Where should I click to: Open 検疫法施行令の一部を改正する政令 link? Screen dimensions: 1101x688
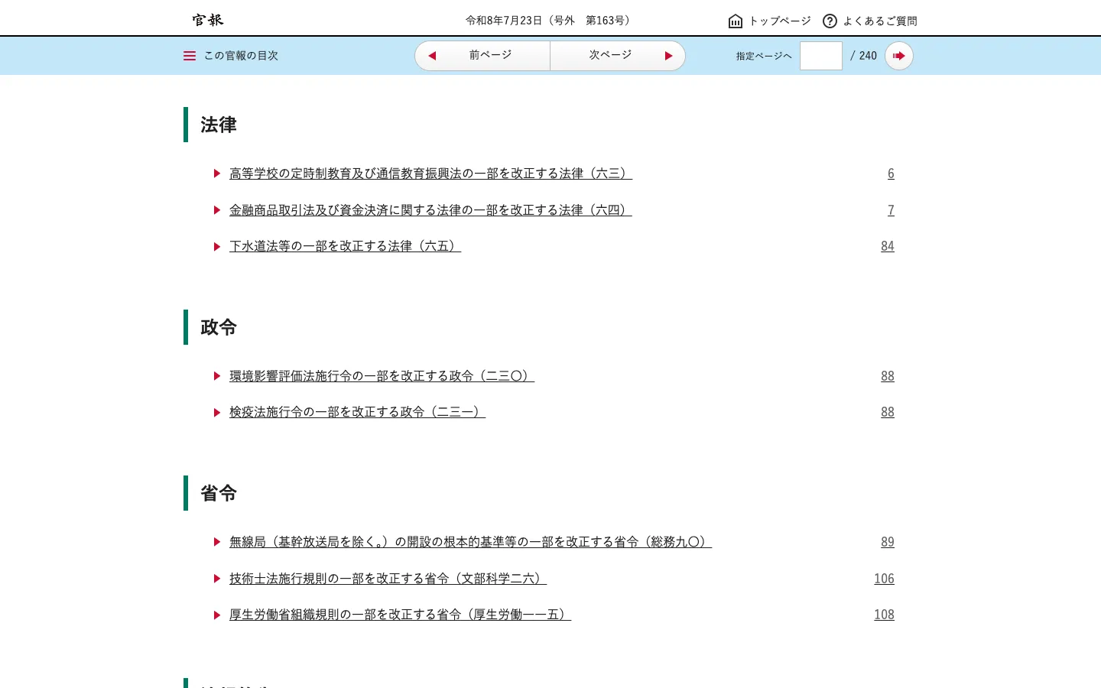point(357,412)
